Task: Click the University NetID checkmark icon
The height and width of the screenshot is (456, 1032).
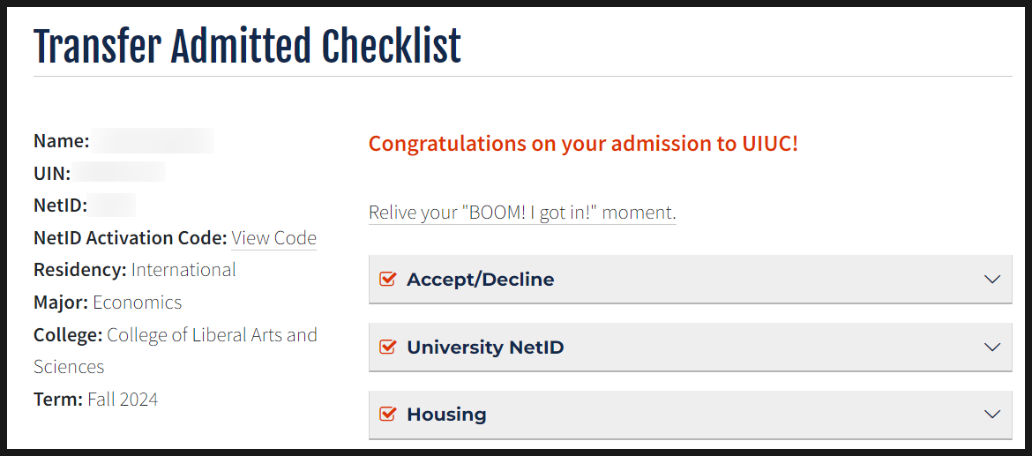Action: 386,348
